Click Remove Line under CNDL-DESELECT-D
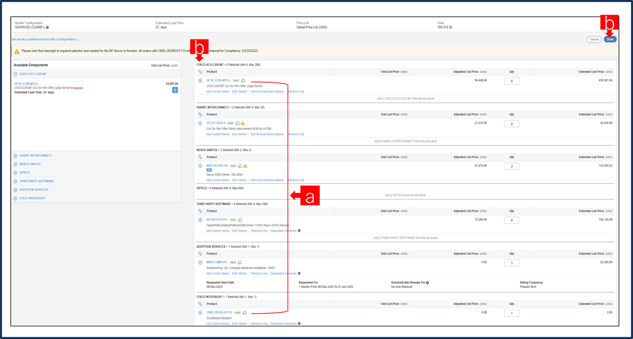Screen dimensions: 633x339 coord(259,323)
